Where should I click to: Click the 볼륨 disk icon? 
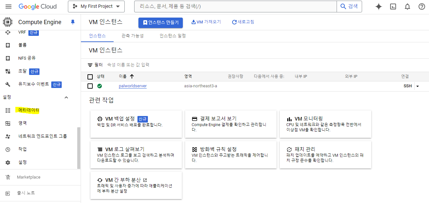point(8,45)
